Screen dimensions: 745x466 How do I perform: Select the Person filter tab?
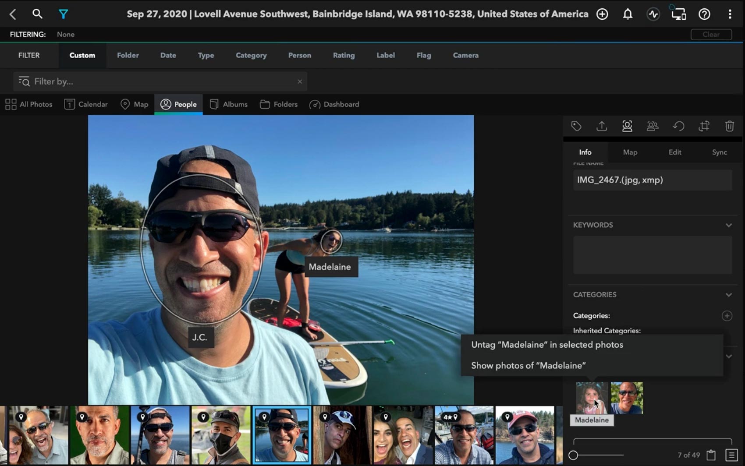300,55
